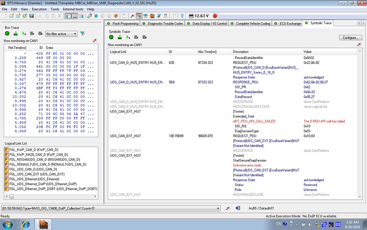Click the green play icon in Bus Trace
The width and height of the screenshot is (367, 230).
coord(24,33)
